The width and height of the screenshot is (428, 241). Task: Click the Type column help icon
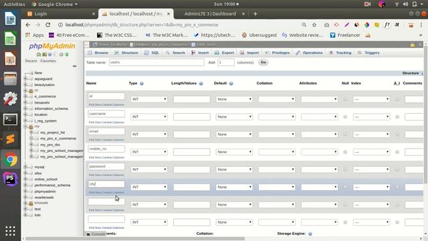pos(142,84)
